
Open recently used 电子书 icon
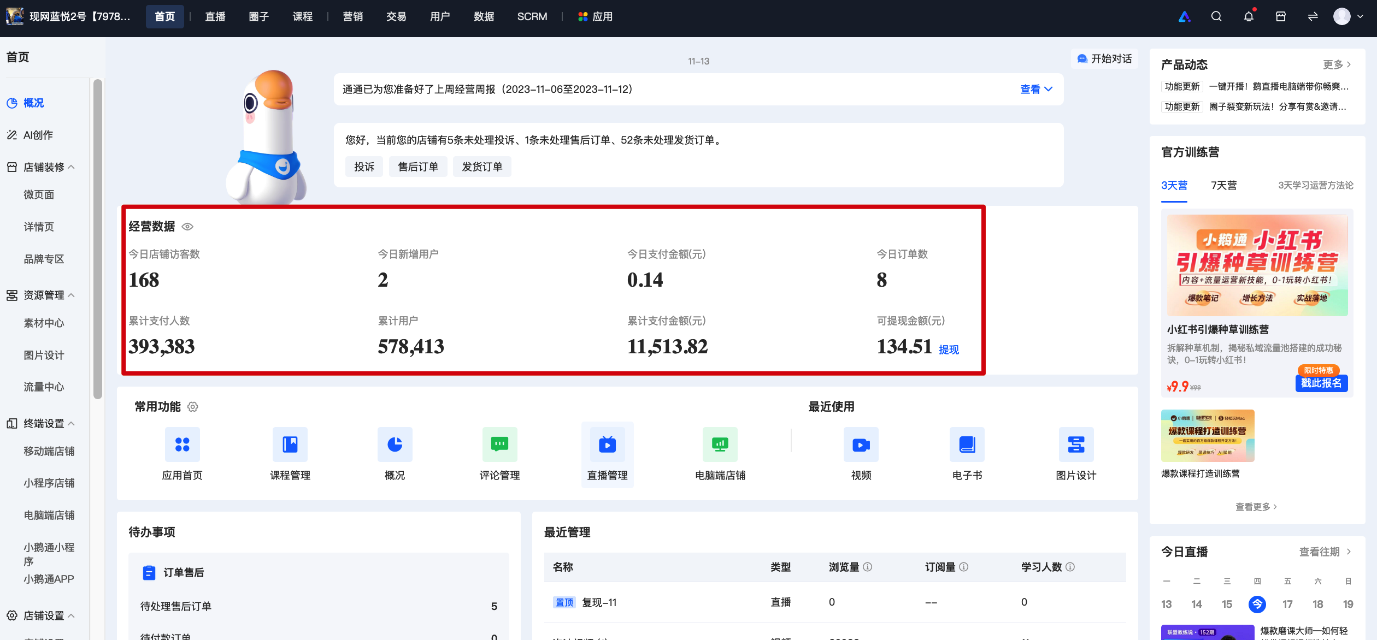(967, 445)
